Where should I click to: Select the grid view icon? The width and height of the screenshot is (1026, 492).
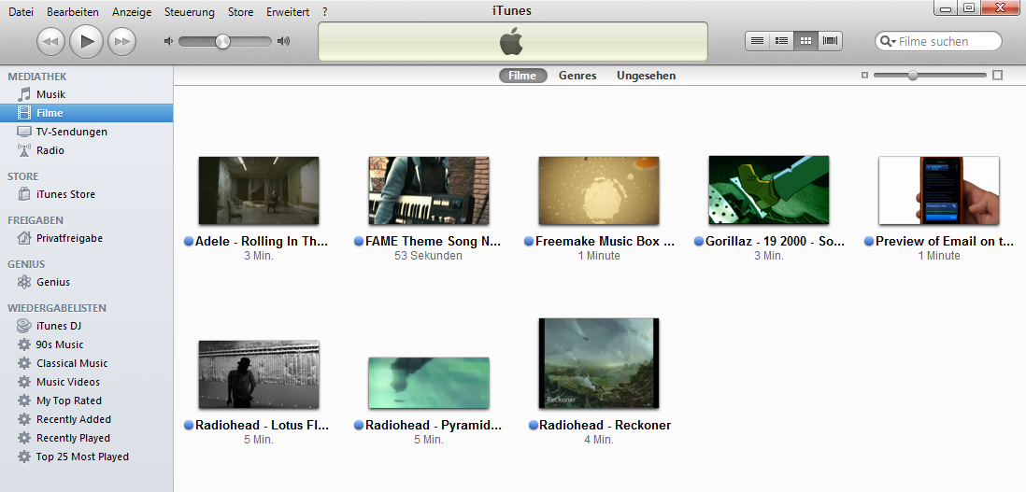pyautogui.click(x=805, y=40)
